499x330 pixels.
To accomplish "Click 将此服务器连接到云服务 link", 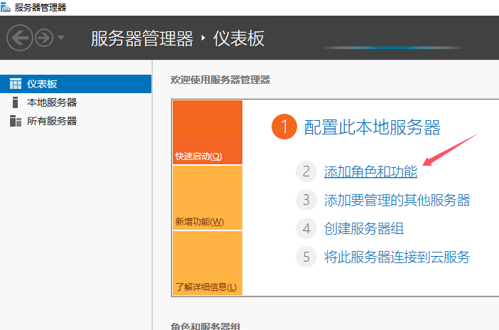I will pyautogui.click(x=397, y=257).
